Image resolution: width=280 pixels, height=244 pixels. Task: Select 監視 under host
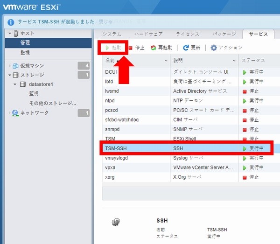click(x=48, y=53)
